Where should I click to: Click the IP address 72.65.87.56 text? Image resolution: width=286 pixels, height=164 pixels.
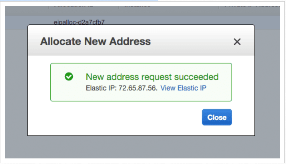(x=138, y=88)
